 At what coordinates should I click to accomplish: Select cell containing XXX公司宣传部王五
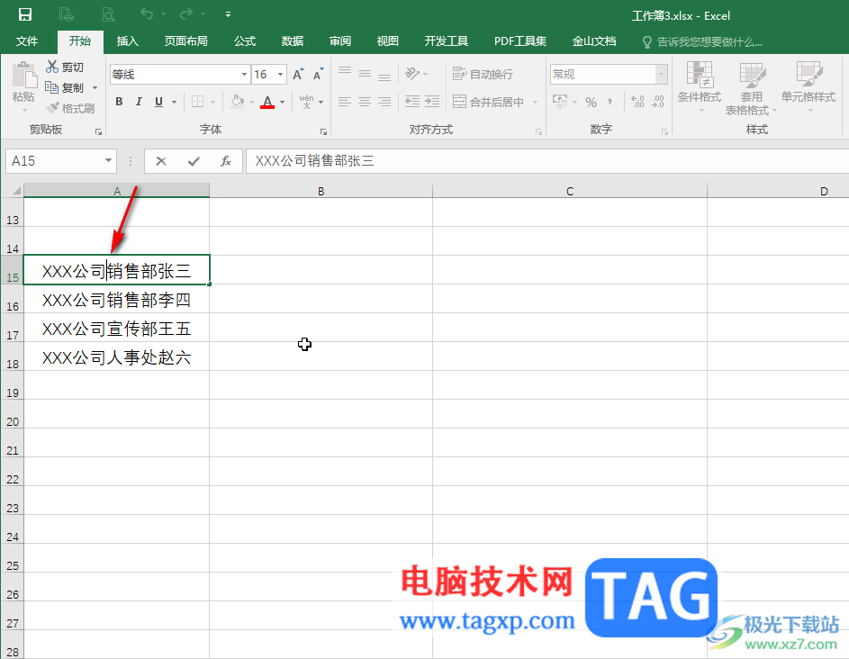pyautogui.click(x=116, y=328)
